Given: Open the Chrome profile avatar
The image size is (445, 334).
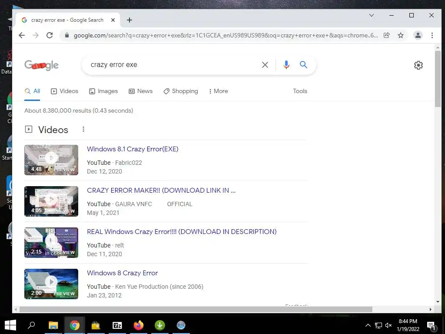Looking at the screenshot, I should (418, 35).
